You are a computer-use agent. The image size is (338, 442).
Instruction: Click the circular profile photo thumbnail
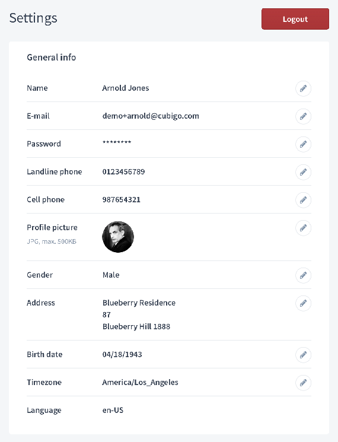tap(118, 237)
